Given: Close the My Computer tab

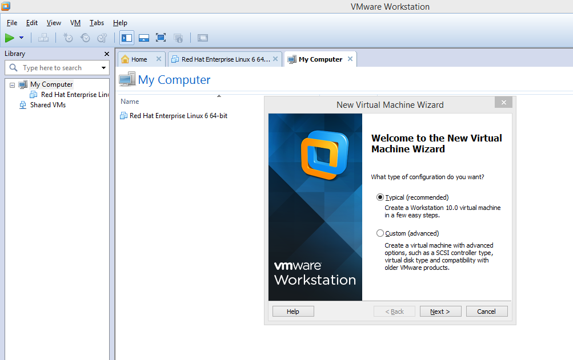Looking at the screenshot, I should pos(350,59).
